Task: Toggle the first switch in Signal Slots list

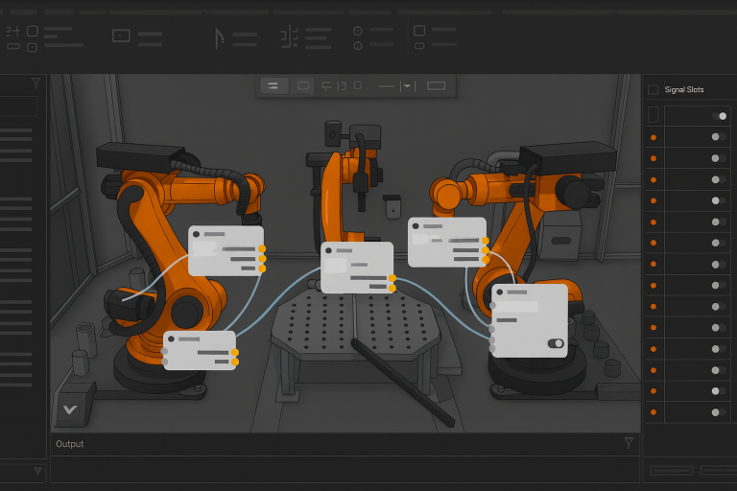Action: pyautogui.click(x=719, y=115)
